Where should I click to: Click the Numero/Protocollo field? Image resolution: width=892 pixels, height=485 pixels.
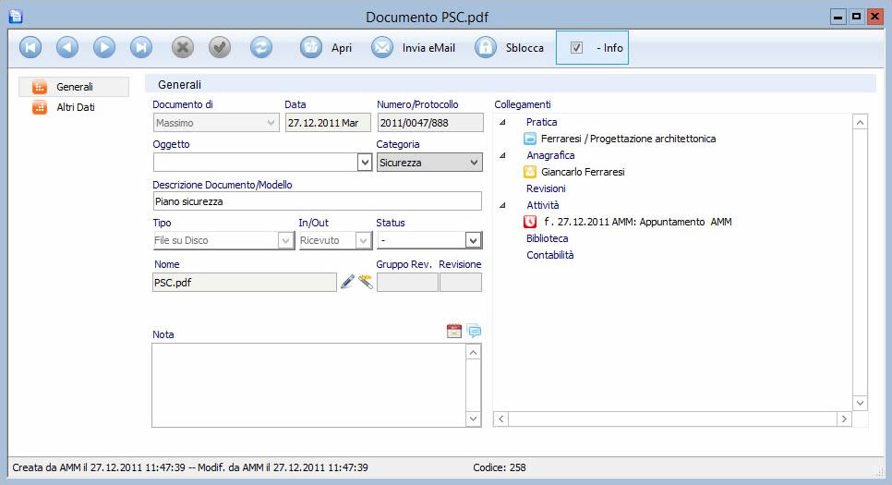(x=430, y=123)
